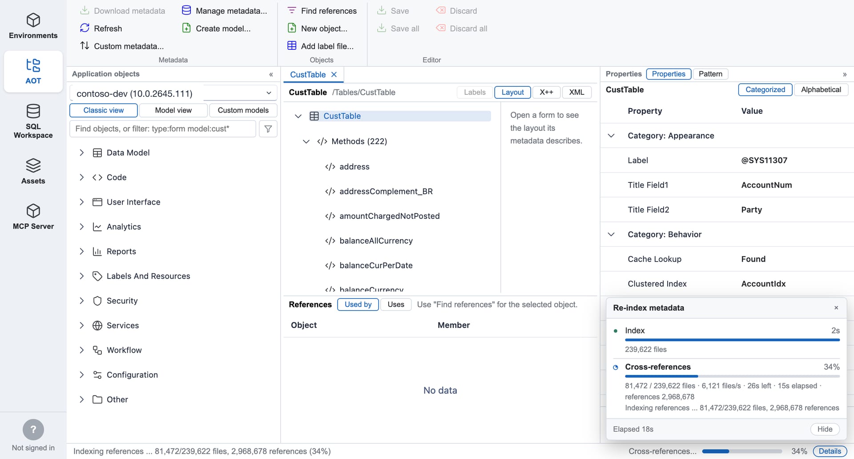Click the filter funnel icon
This screenshot has height=459, width=854.
(268, 129)
